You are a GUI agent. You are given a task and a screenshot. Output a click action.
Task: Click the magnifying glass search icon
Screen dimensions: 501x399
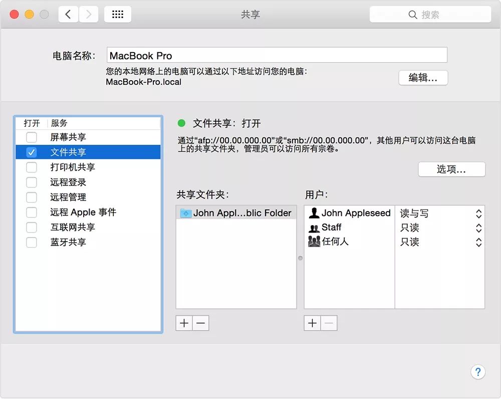(x=412, y=15)
